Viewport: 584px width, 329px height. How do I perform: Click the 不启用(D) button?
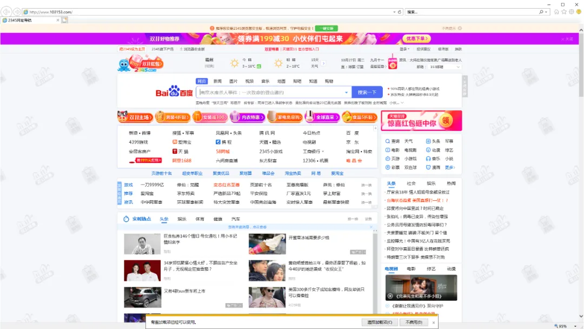414,323
